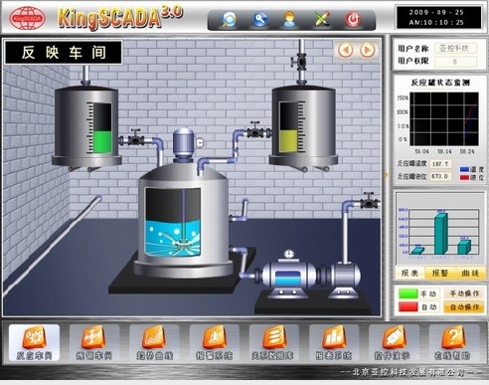Open the 趋势曲线 trend chart icon
Viewport: 489px width, 385px height.
[154, 337]
